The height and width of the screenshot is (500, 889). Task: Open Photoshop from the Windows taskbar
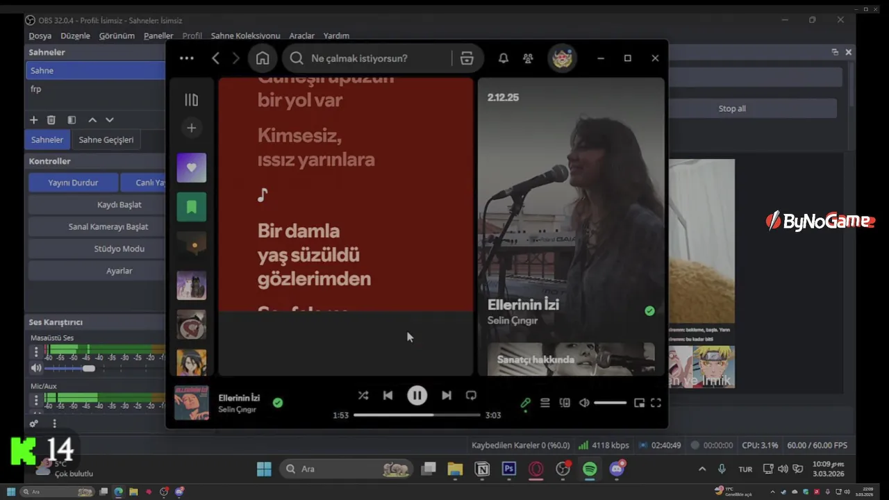click(x=508, y=469)
